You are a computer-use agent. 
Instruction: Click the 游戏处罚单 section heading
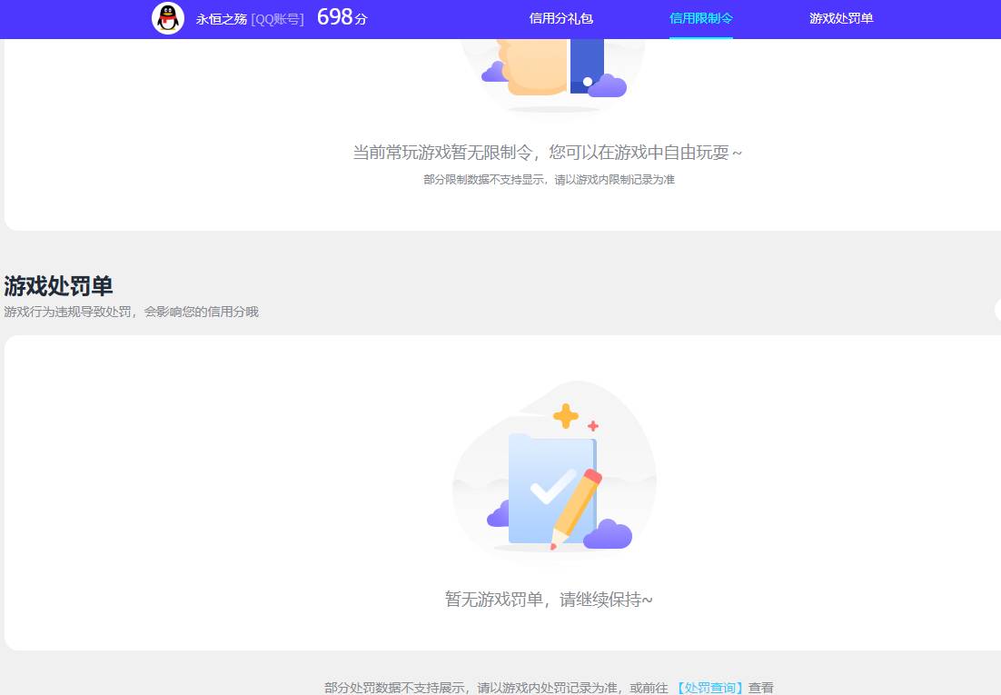pos(57,286)
